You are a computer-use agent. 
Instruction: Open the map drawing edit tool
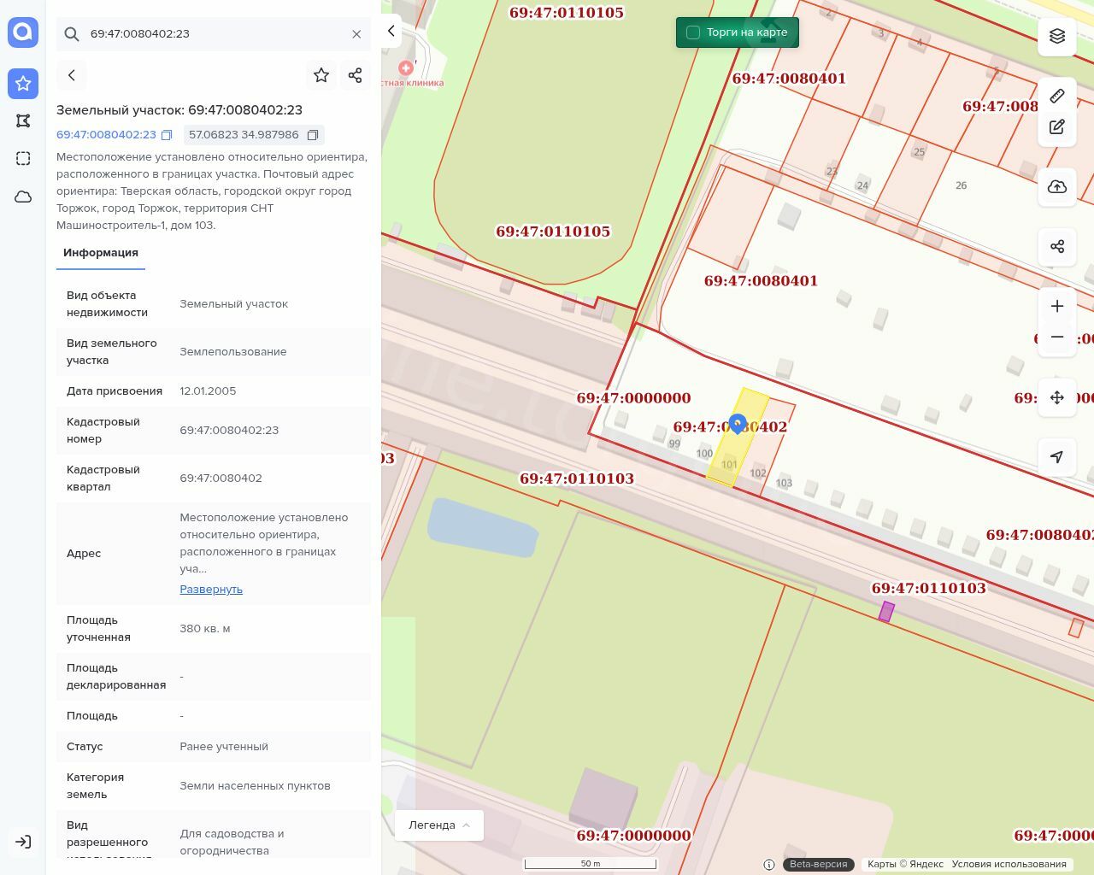coord(1057,127)
